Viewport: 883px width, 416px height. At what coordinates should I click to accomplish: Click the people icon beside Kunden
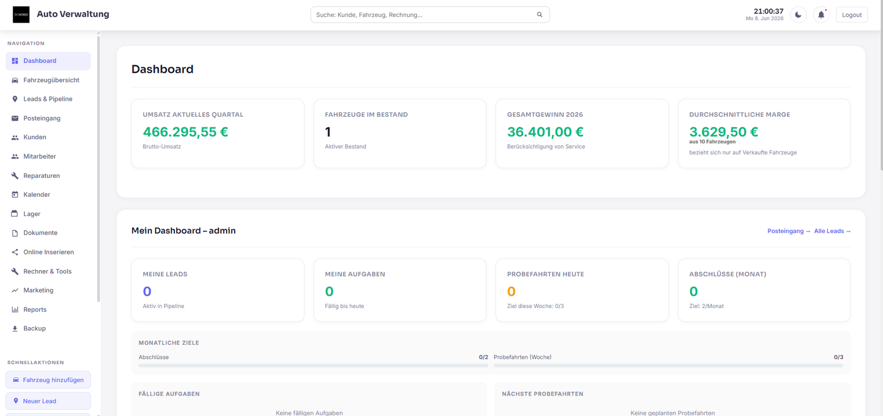tap(15, 137)
